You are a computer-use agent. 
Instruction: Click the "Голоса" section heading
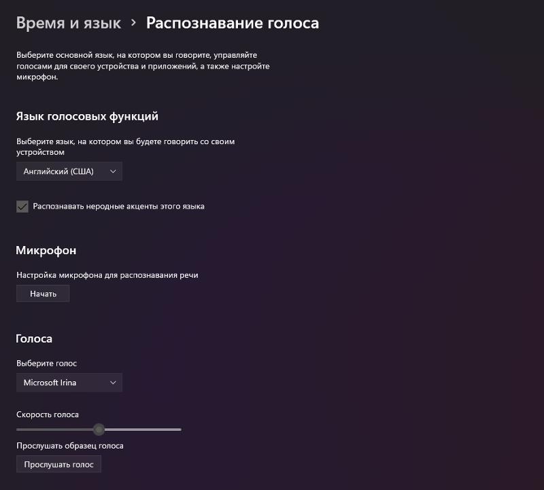(x=34, y=338)
